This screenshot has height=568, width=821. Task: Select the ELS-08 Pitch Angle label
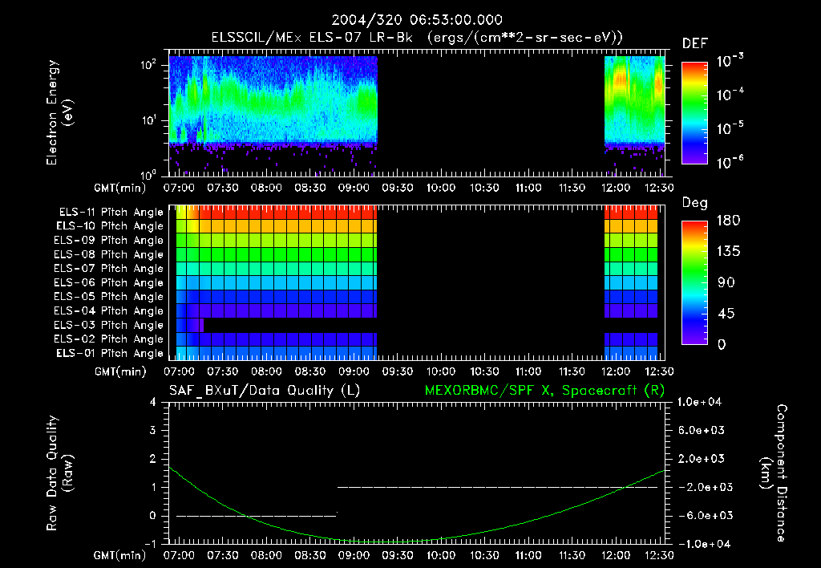(109, 254)
